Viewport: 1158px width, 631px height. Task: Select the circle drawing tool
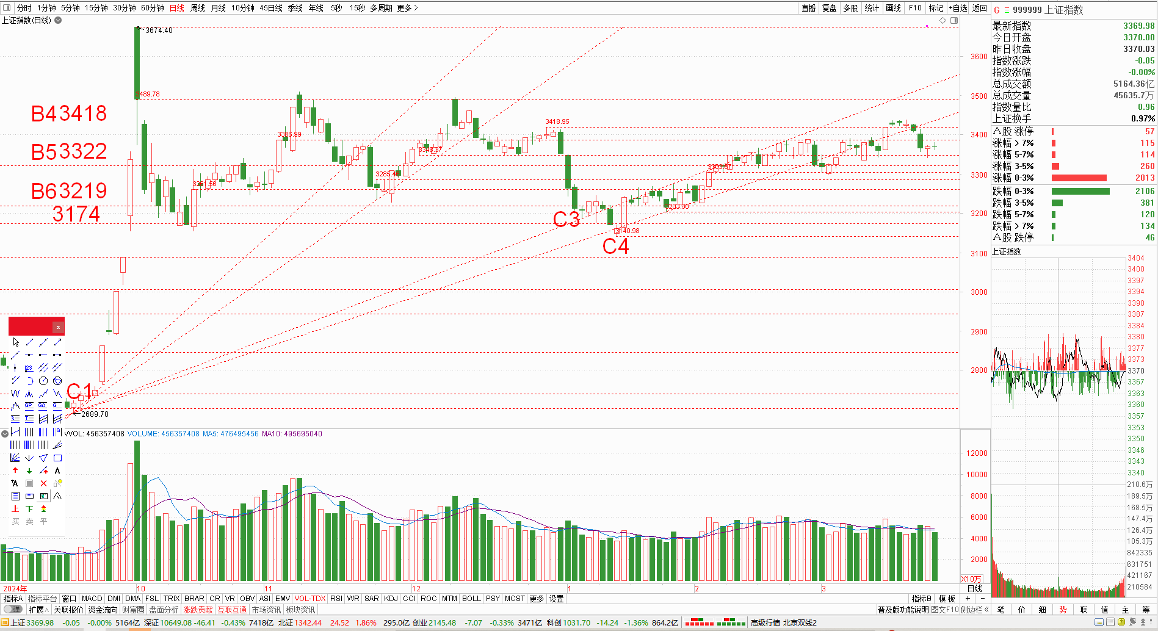pos(43,381)
